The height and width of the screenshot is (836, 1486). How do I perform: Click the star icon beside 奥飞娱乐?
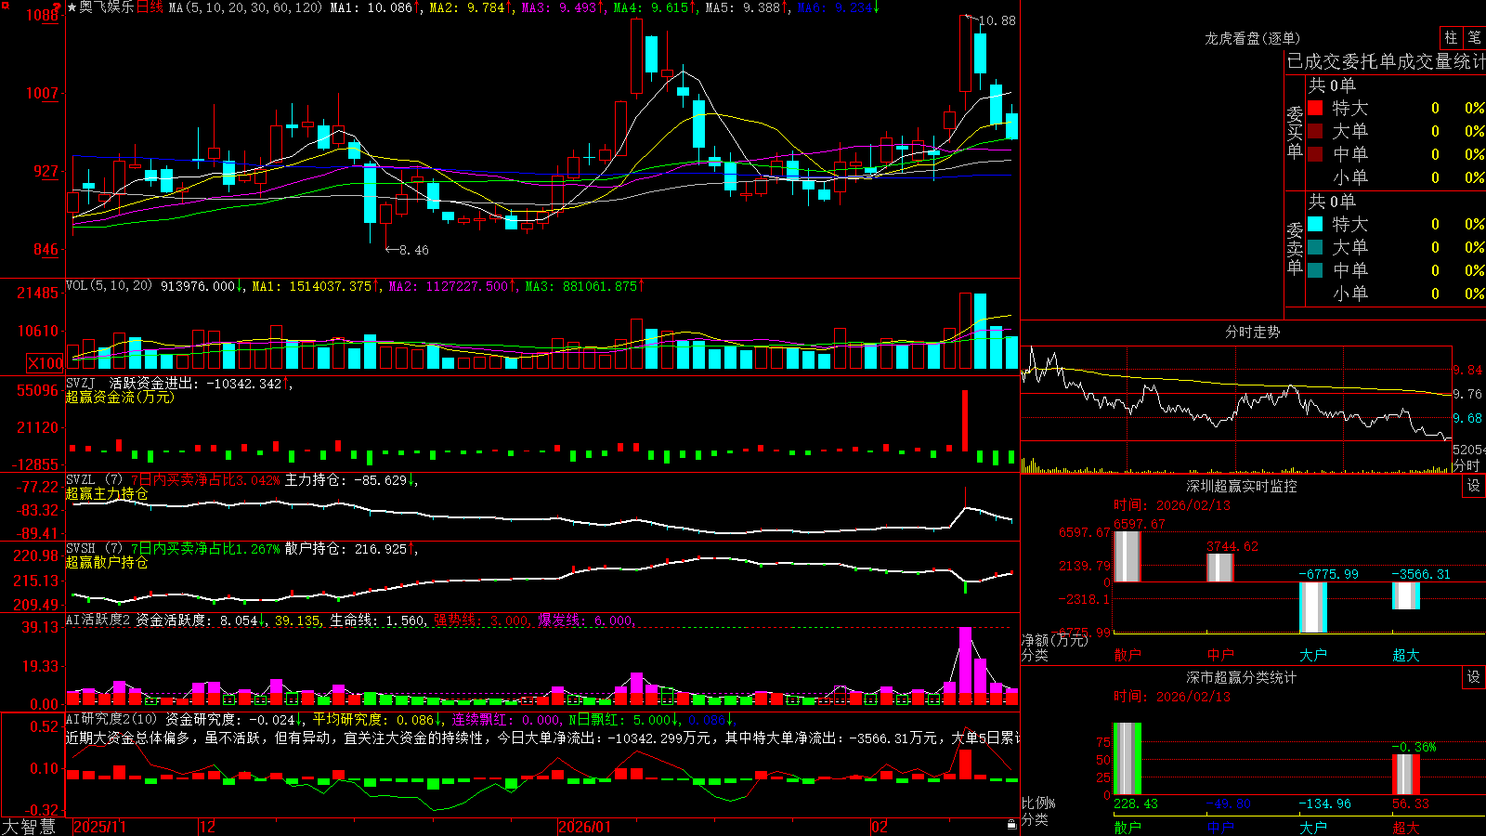[x=72, y=7]
